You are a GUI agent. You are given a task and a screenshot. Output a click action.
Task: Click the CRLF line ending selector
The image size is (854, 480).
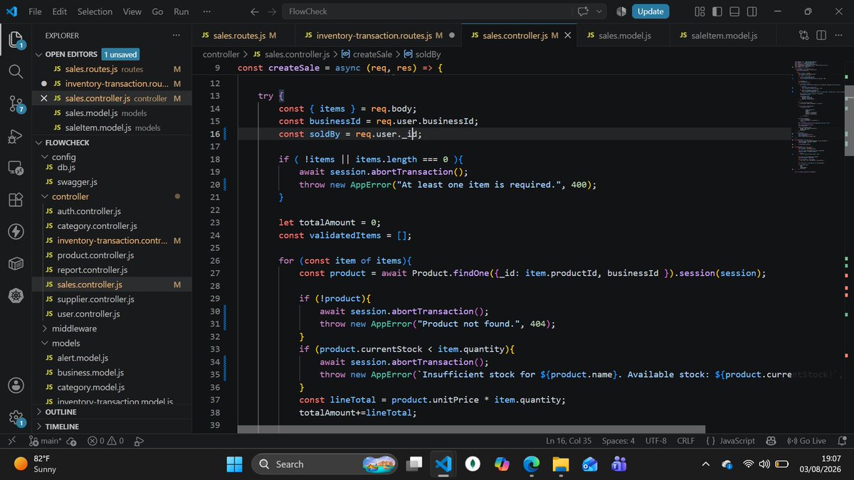(x=685, y=441)
